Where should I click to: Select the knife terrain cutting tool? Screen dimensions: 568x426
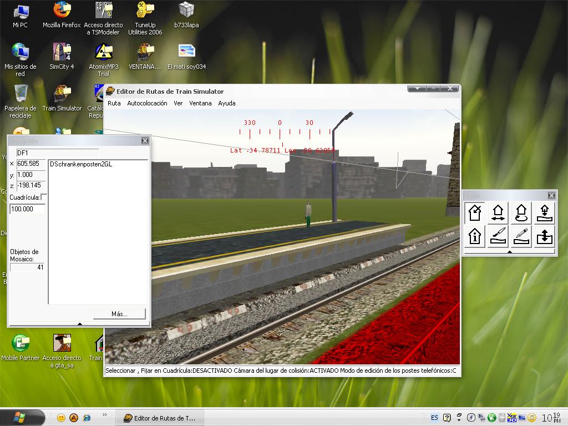tap(498, 236)
